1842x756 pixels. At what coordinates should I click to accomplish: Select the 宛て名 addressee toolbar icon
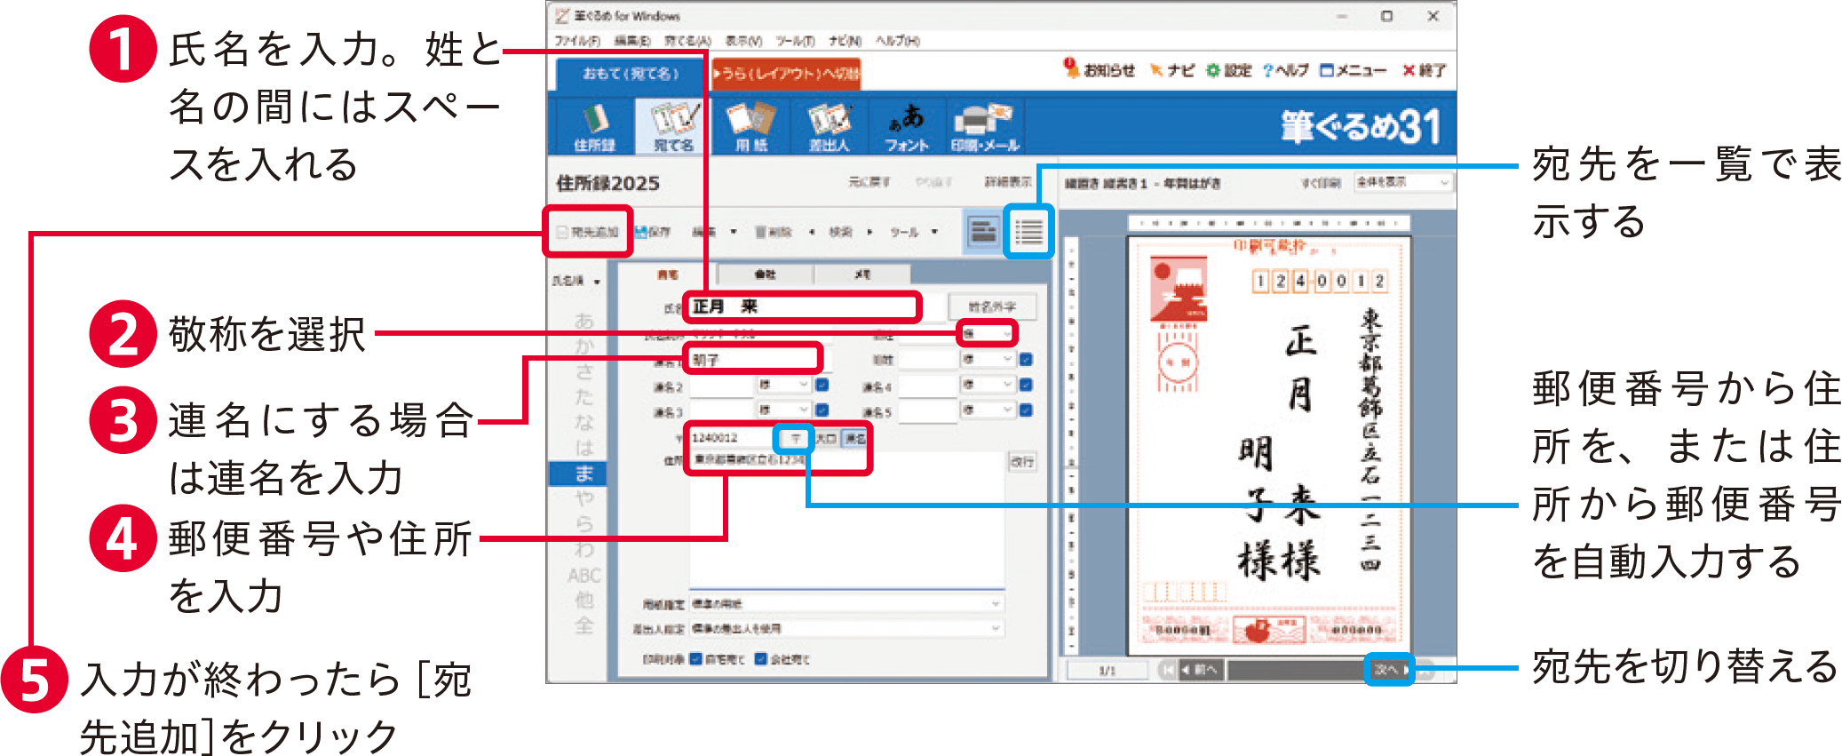coord(673,126)
